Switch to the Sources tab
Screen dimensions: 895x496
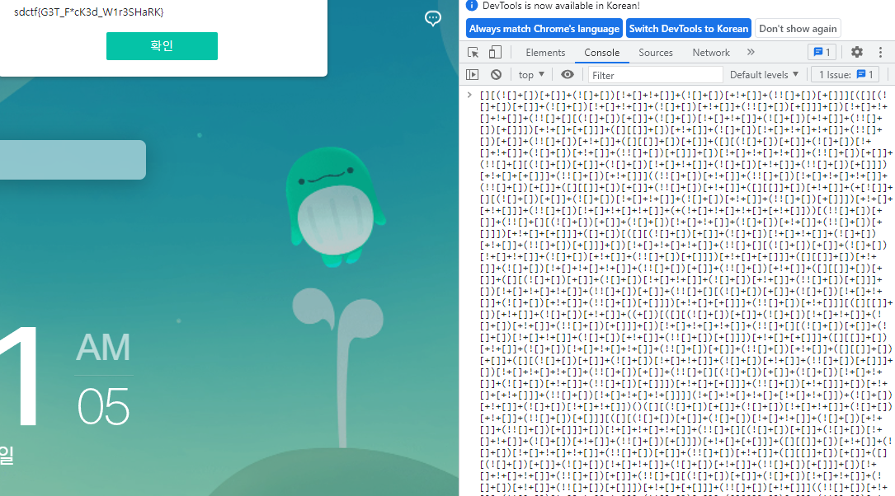pyautogui.click(x=655, y=53)
